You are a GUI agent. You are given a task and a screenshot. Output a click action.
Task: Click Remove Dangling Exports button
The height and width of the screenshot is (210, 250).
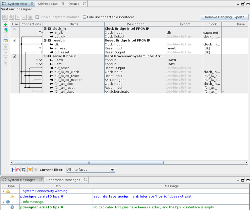224,17
